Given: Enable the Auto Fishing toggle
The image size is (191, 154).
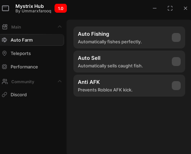Looking at the screenshot, I should pos(176,37).
